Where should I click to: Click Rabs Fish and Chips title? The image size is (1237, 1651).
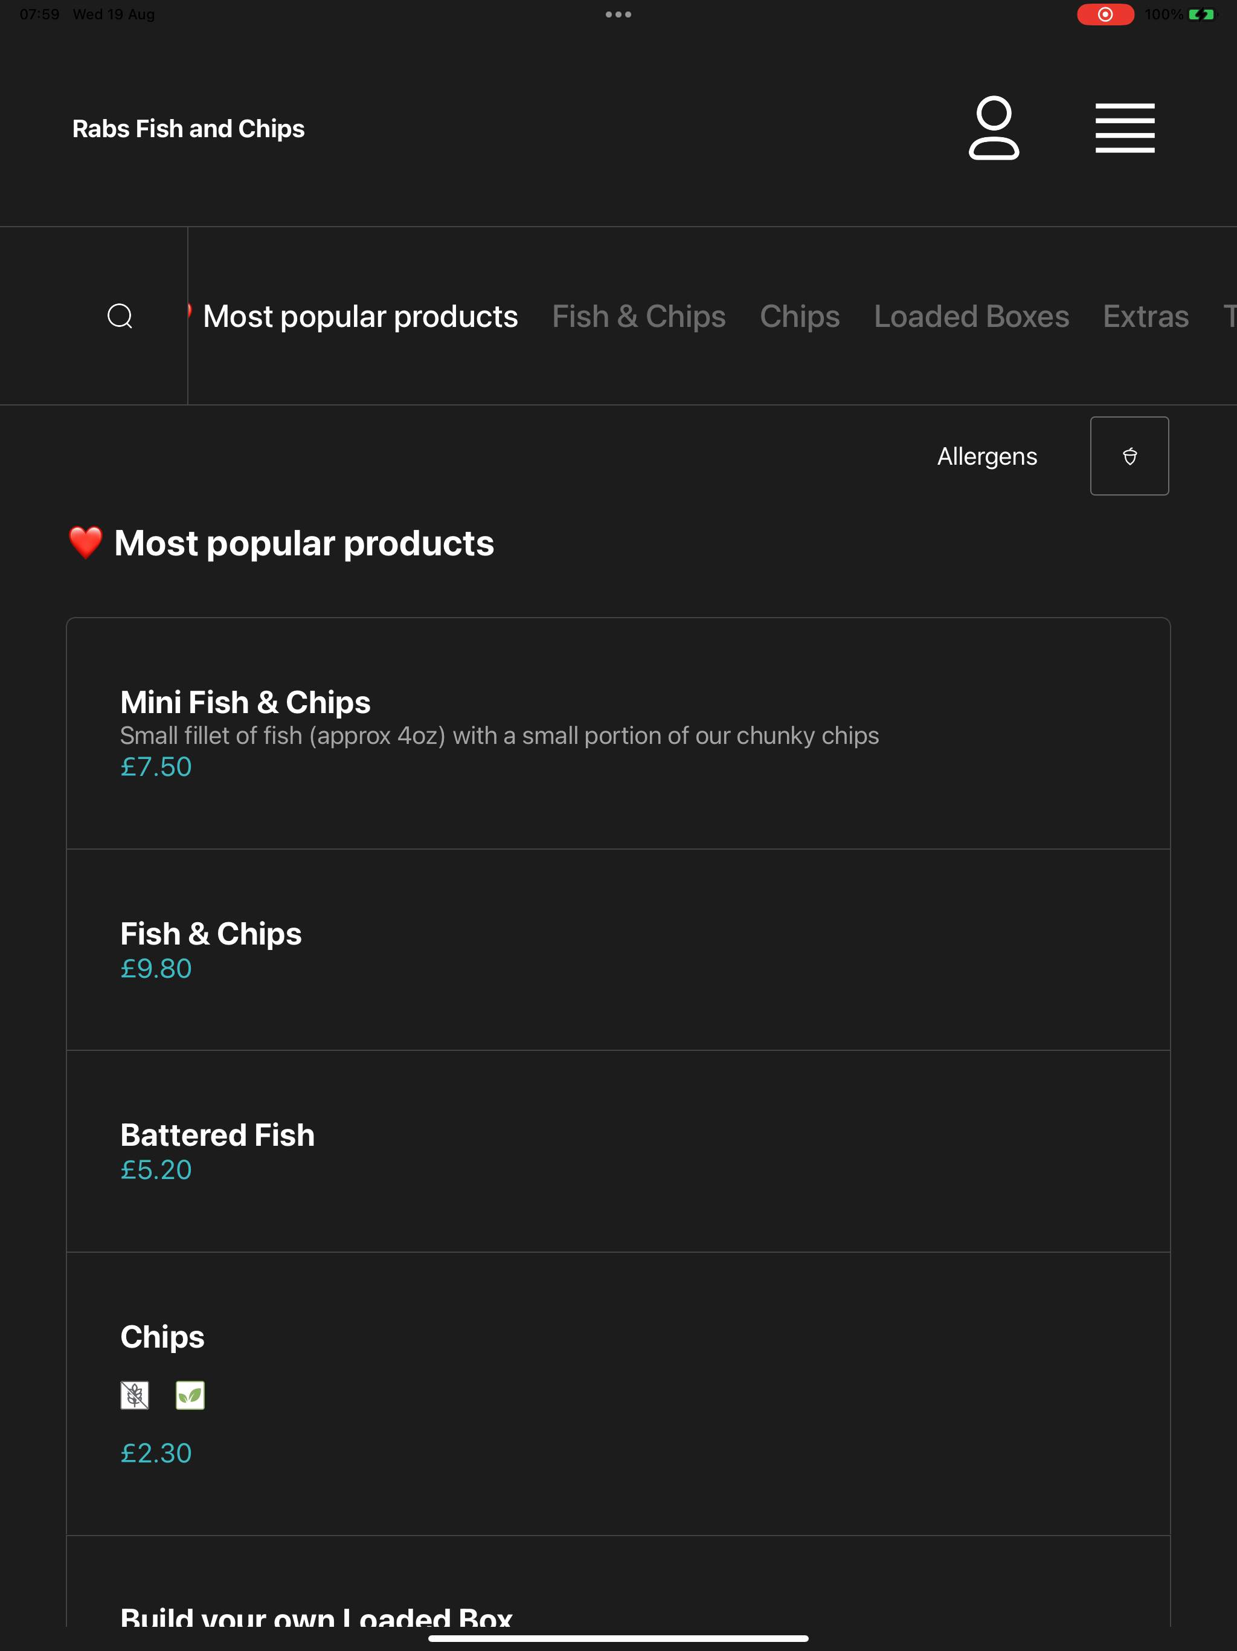[x=189, y=128]
